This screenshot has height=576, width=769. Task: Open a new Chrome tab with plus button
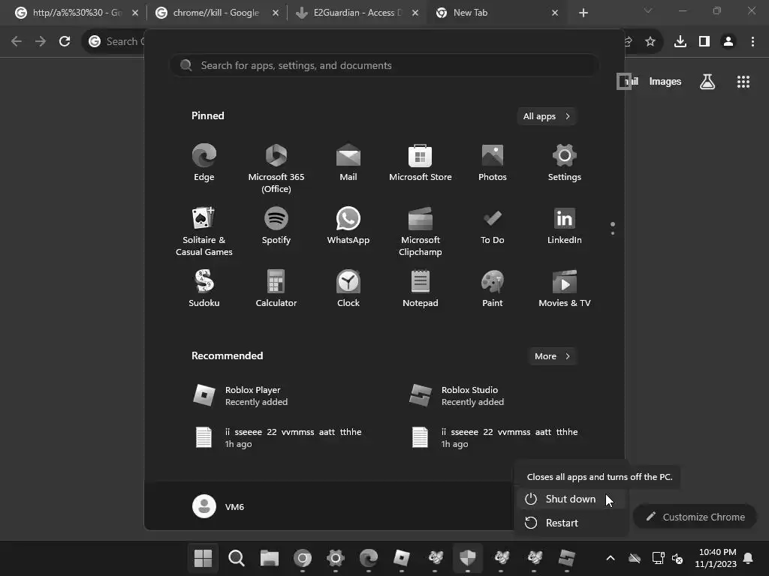[583, 13]
